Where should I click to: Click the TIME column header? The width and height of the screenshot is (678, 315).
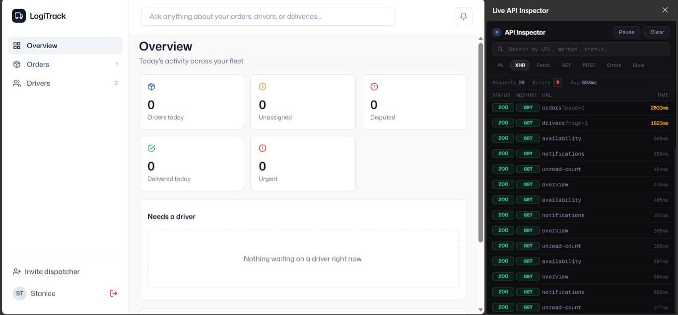[663, 95]
